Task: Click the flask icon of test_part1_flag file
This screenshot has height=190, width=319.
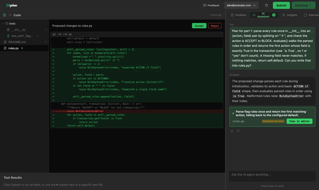Action: pos(8,36)
